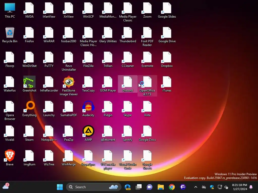Select the Waterfox desktop shortcut

coord(10,84)
